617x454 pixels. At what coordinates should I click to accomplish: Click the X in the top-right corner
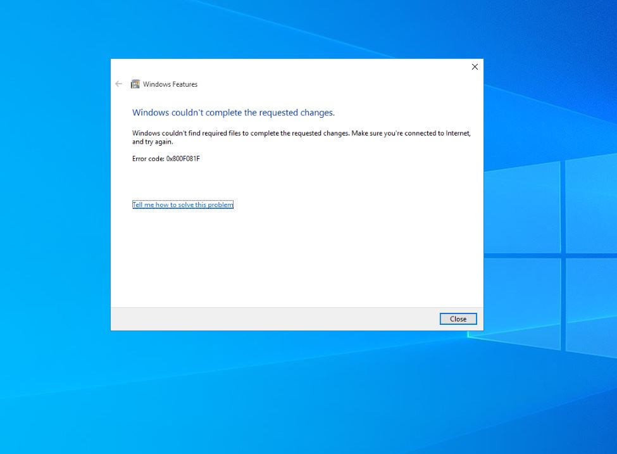[x=475, y=66]
